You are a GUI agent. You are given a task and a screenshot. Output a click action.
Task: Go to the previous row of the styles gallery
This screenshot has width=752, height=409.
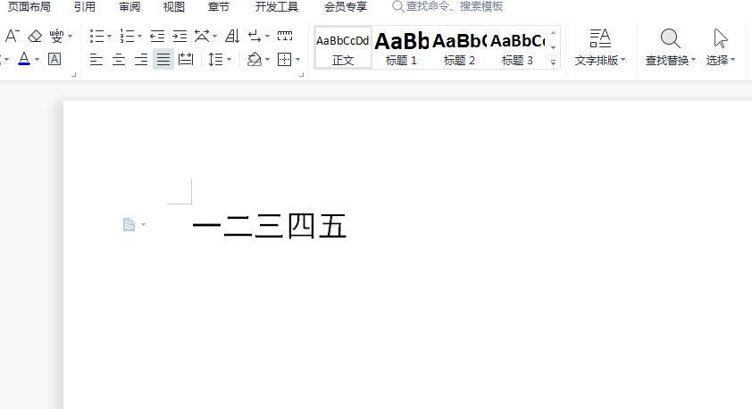pos(553,33)
